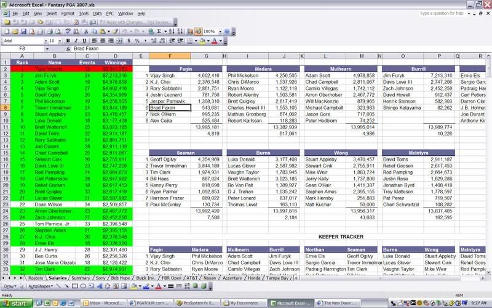Screen dimensions: 492x308
Task: Run the Spelling check icon
Action: 68,31
